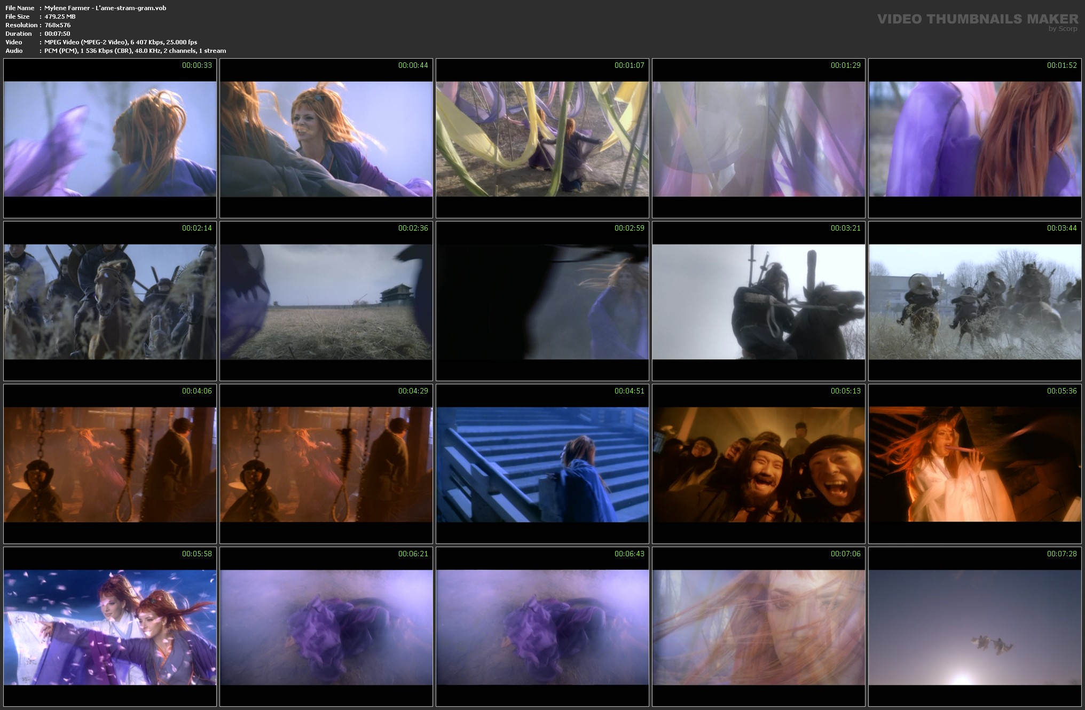The height and width of the screenshot is (710, 1085).
Task: Open the purple mist thumbnail at 00:06:43
Action: tap(542, 627)
